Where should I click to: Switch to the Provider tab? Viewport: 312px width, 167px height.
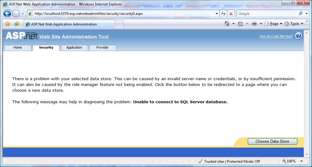pos(102,48)
